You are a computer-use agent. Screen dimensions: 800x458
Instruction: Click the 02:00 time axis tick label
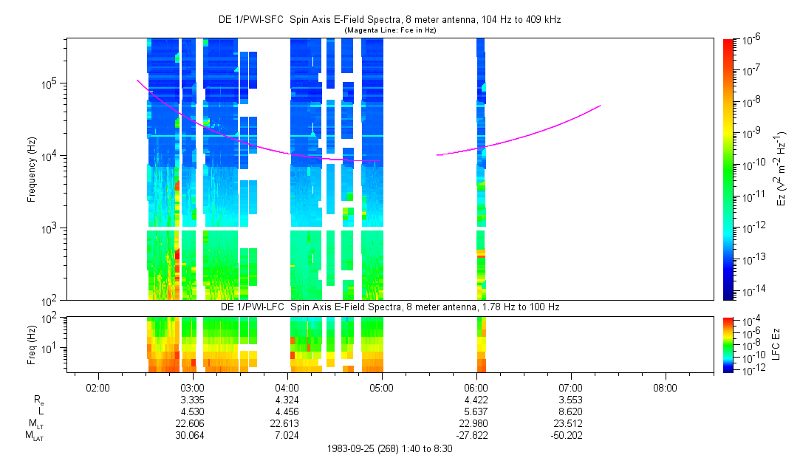98,388
